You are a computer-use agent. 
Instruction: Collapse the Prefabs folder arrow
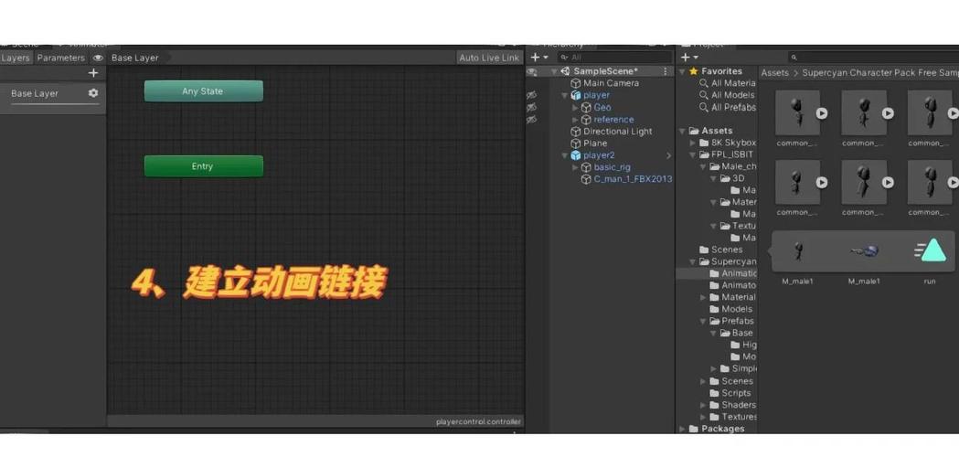tap(703, 321)
